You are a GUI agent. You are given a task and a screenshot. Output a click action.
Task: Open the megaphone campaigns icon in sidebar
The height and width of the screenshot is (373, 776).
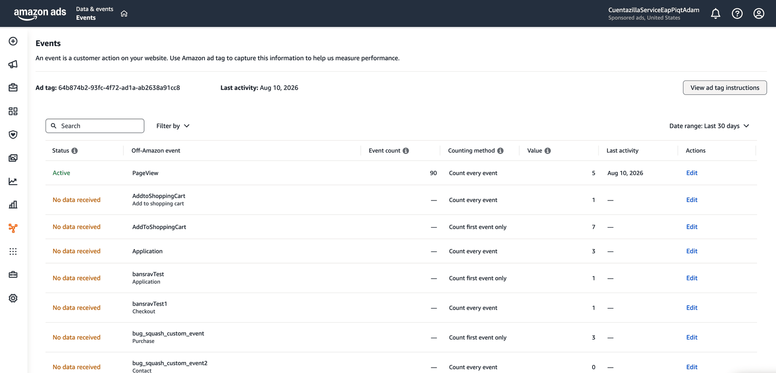coord(13,64)
